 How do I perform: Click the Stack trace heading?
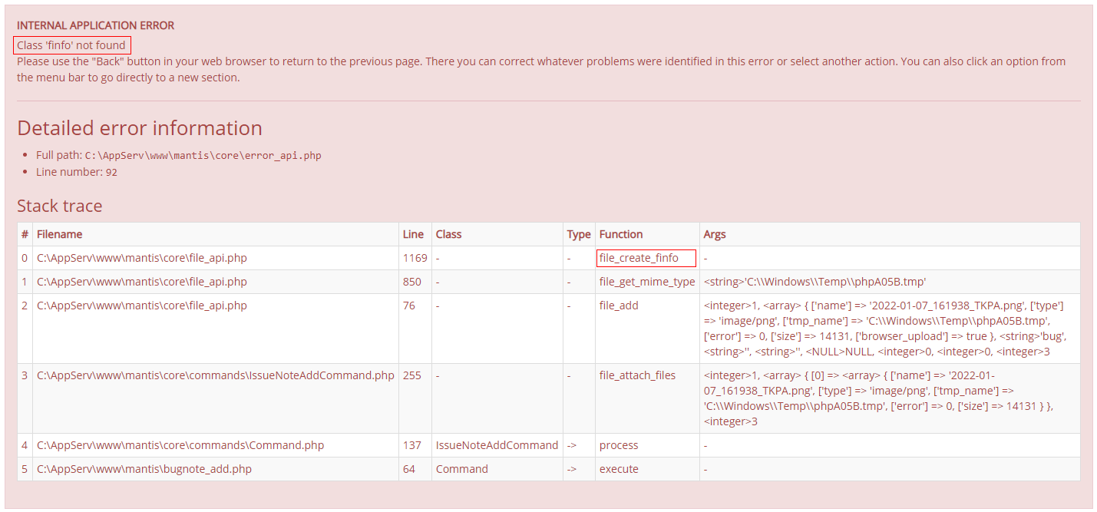[x=59, y=206]
